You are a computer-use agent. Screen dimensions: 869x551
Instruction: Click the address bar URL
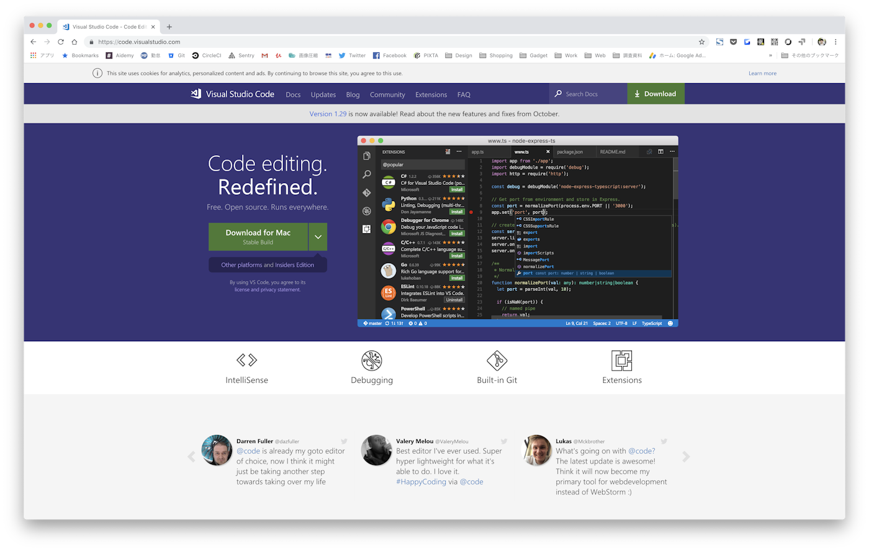[x=139, y=42]
